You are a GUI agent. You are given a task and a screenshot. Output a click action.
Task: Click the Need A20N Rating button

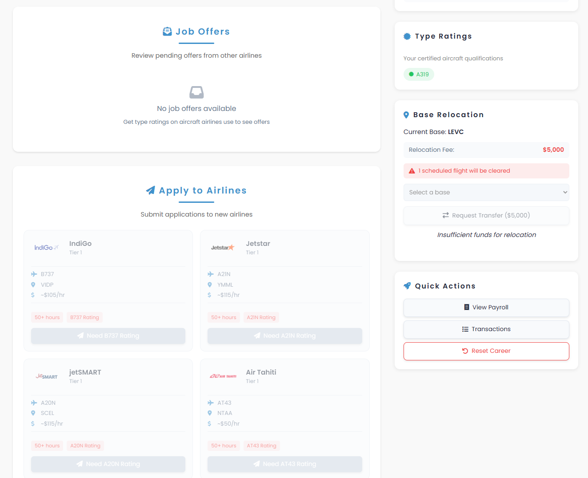click(108, 464)
